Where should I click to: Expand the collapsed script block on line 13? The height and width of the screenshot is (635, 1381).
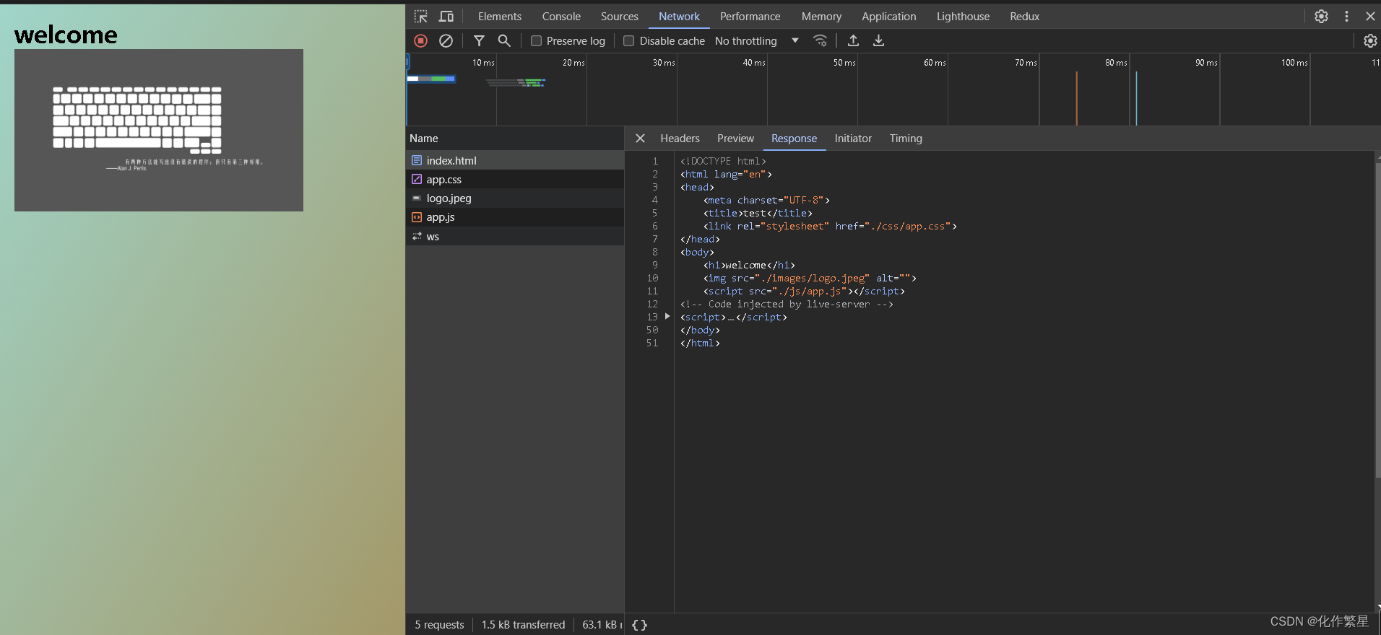[x=667, y=317]
